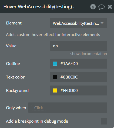Click the black Text color swatch
Screen dimensions: 114x128
pyautogui.click(x=55, y=77)
